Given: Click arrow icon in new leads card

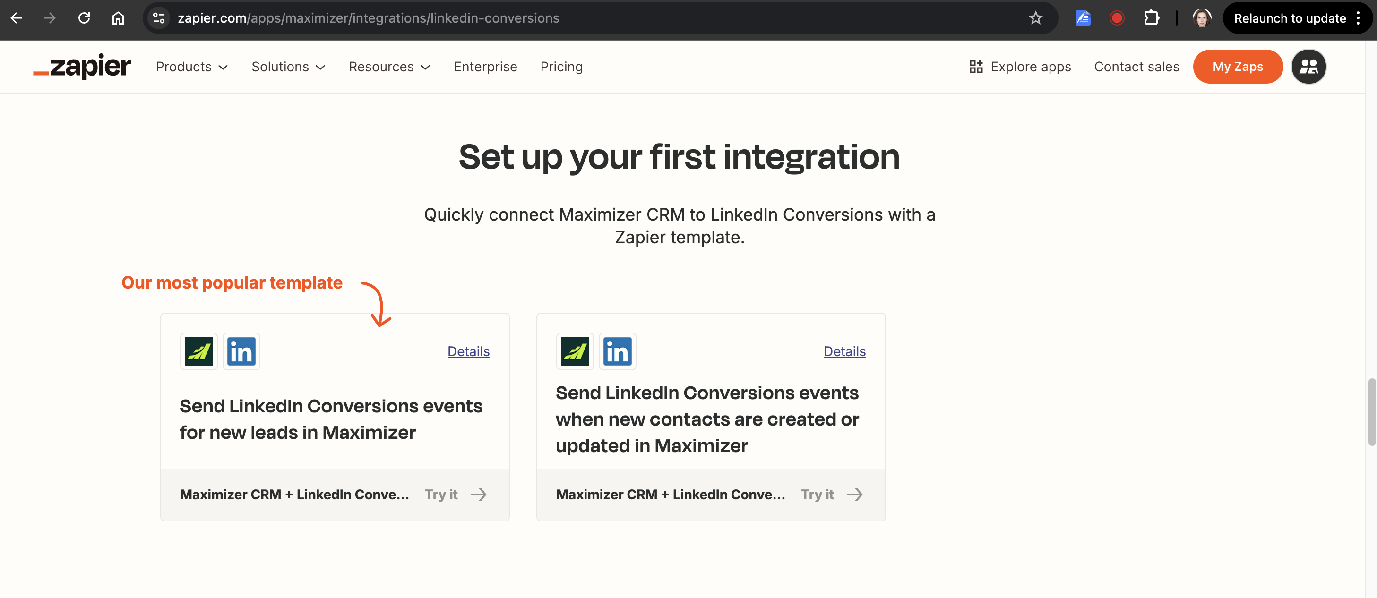Looking at the screenshot, I should (x=479, y=495).
